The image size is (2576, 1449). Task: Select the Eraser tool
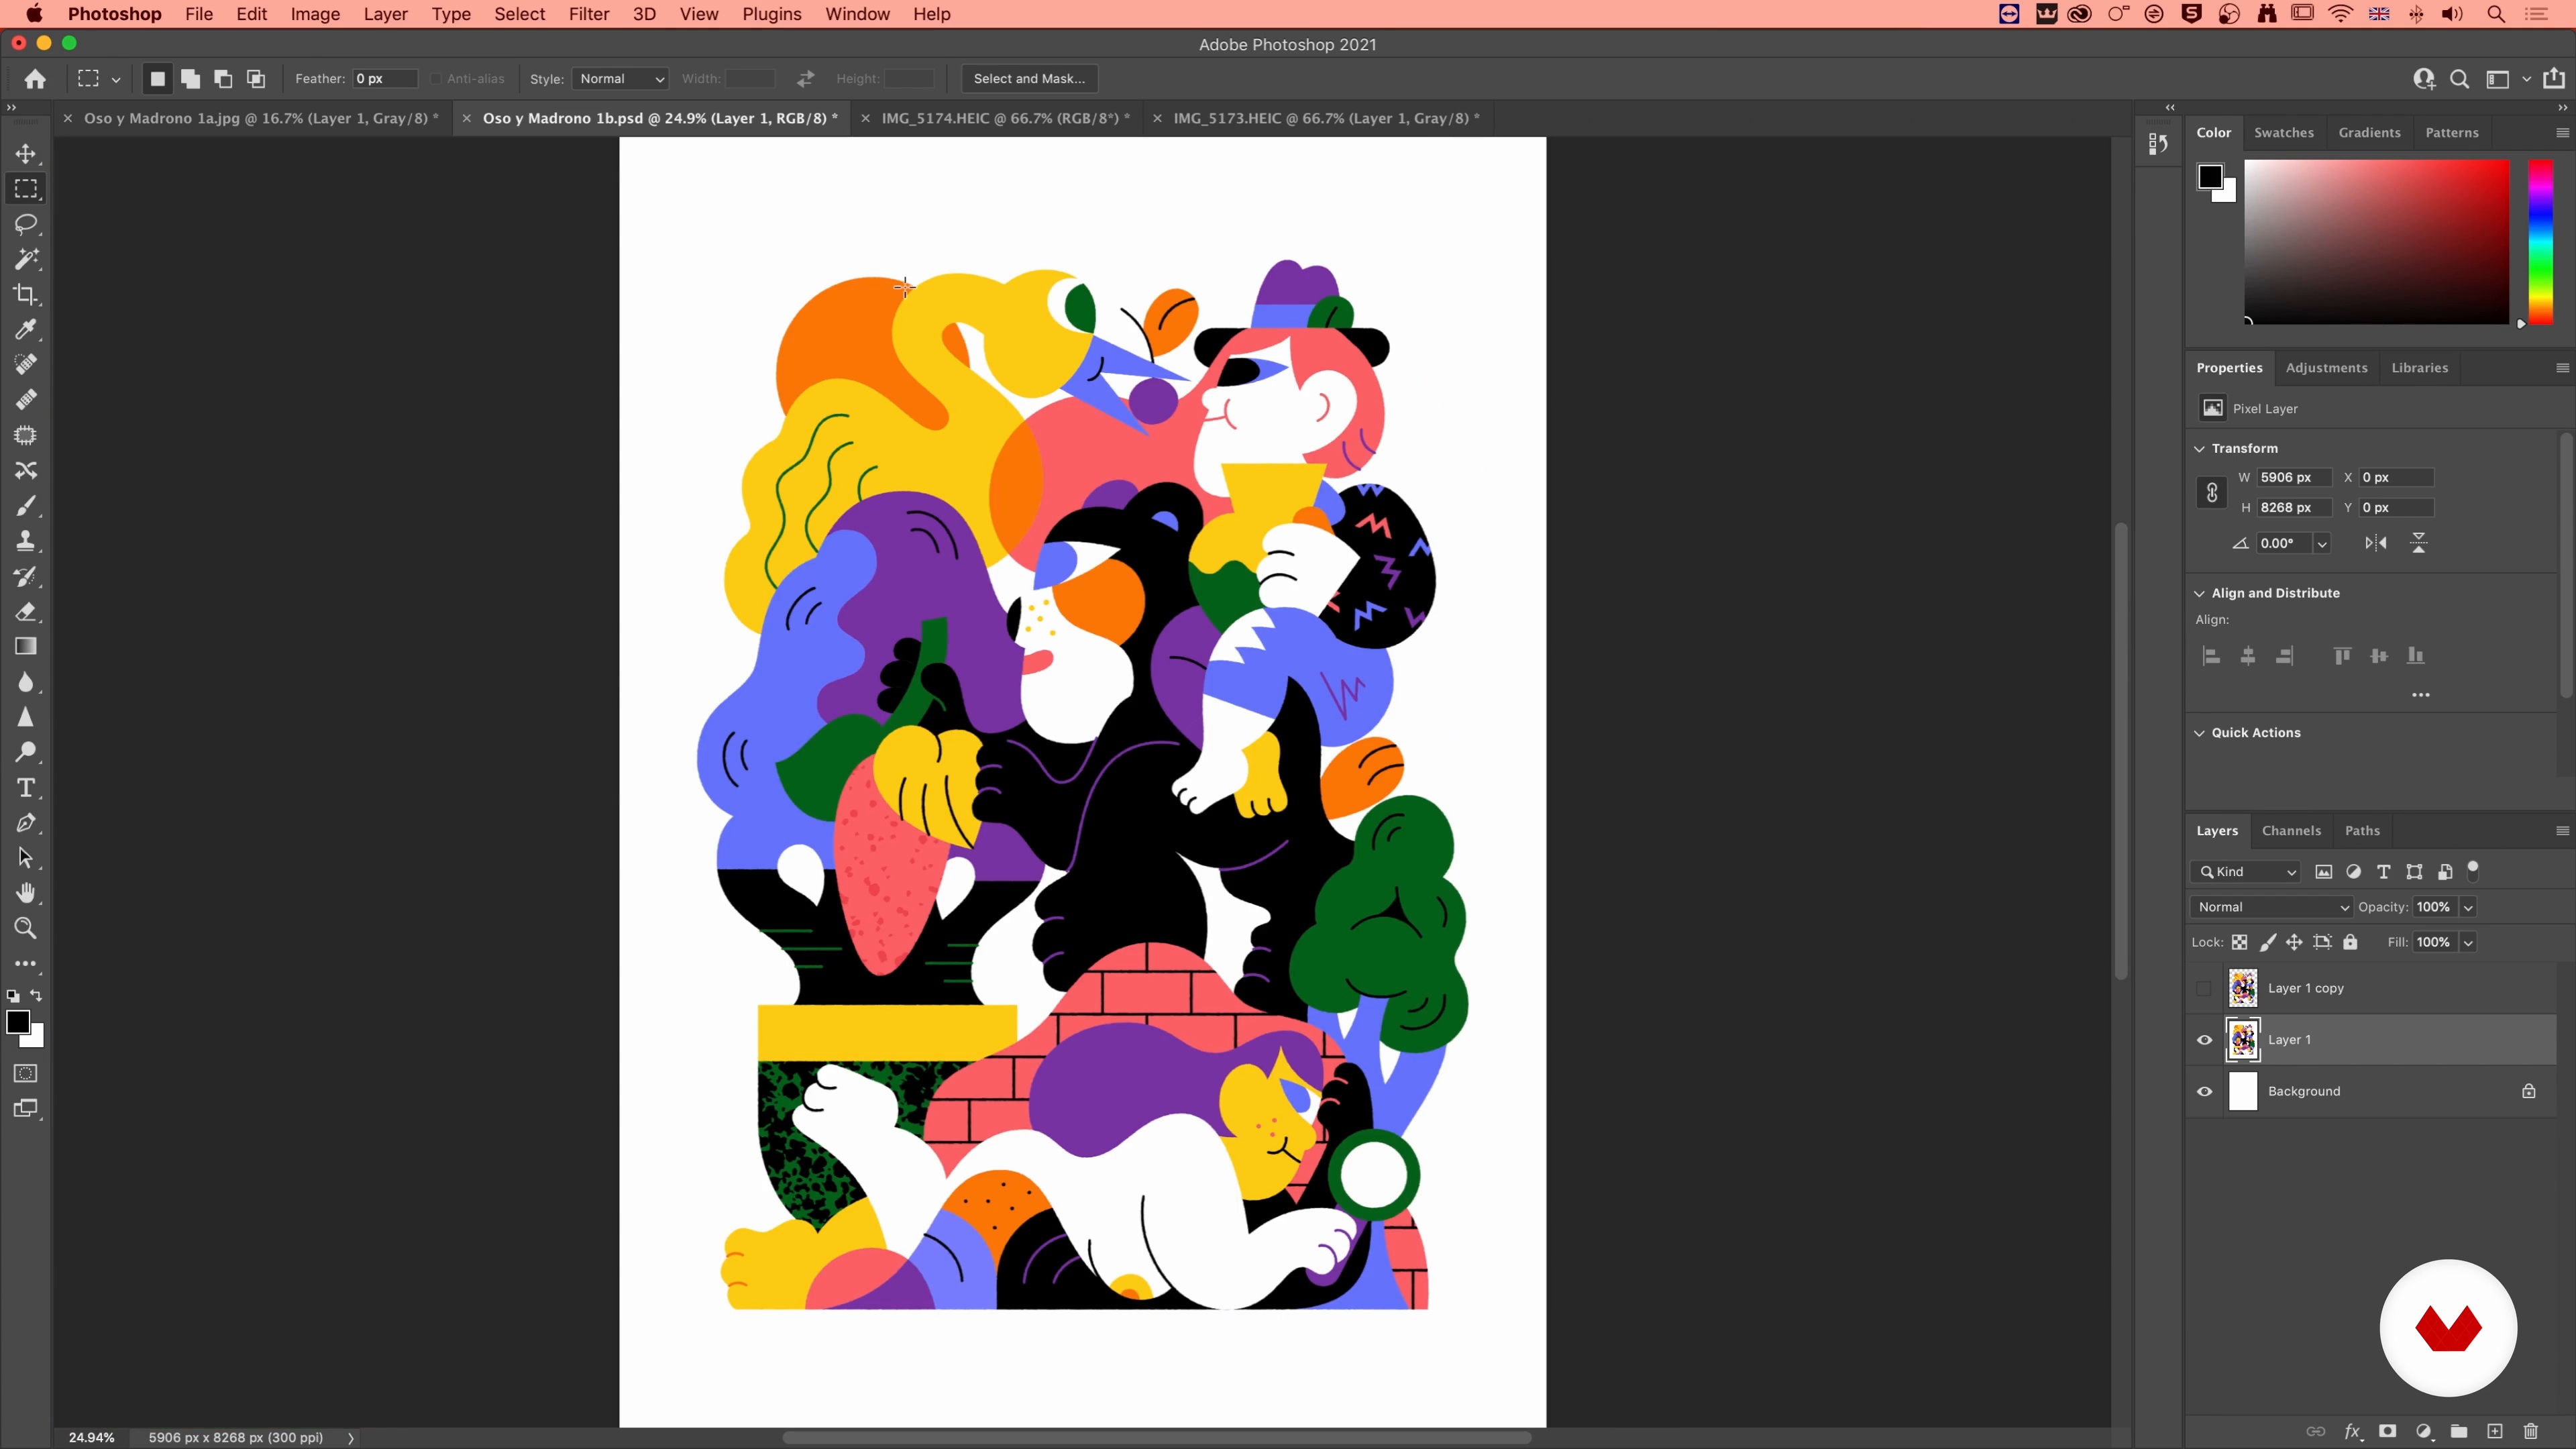click(26, 611)
